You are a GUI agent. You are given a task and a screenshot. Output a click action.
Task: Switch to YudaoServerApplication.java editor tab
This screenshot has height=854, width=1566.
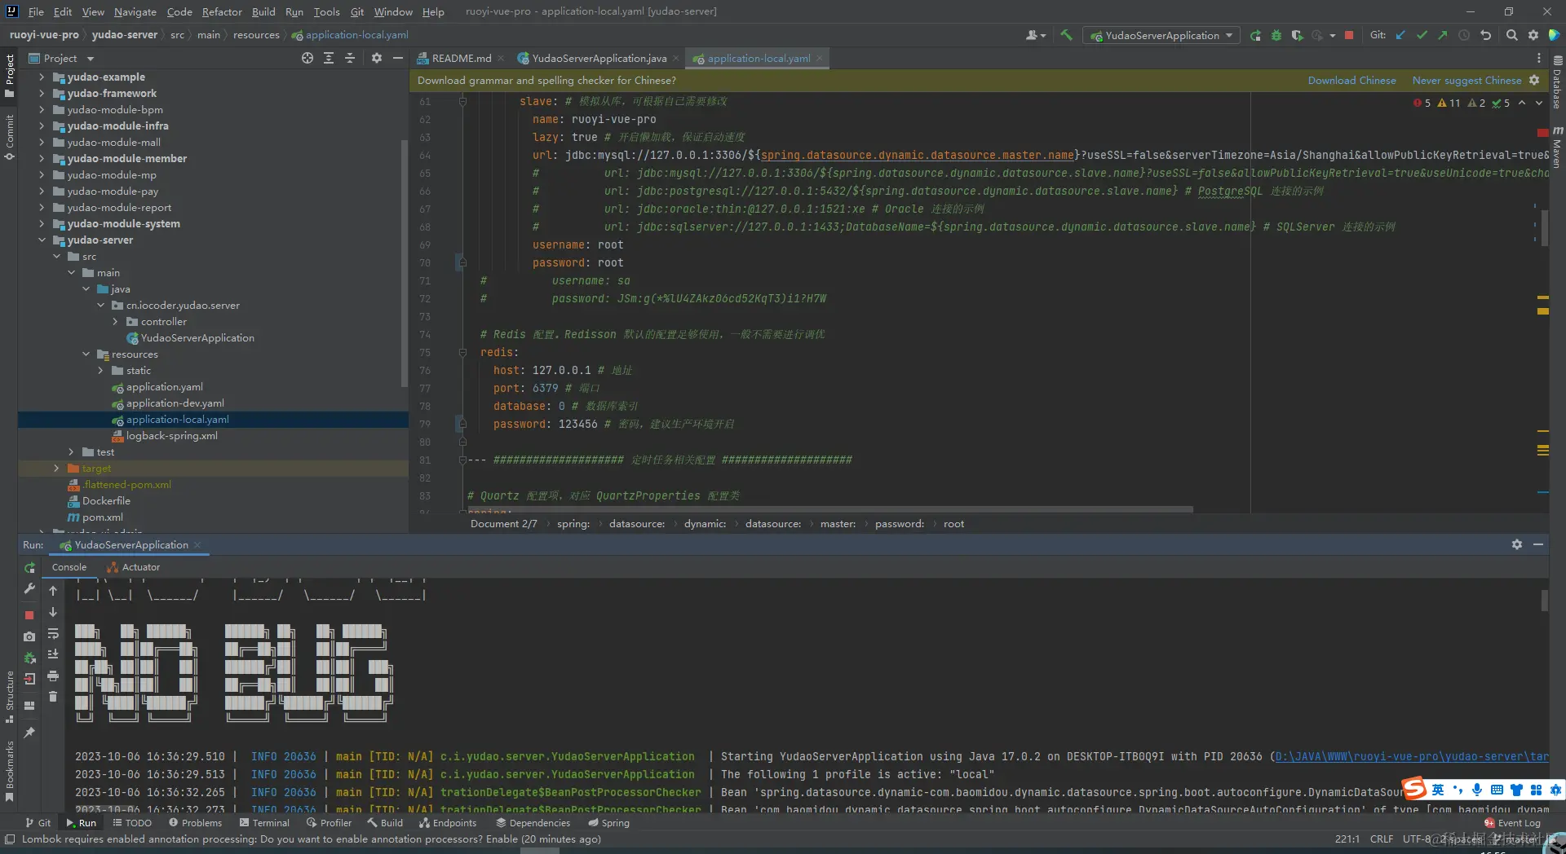pyautogui.click(x=599, y=58)
